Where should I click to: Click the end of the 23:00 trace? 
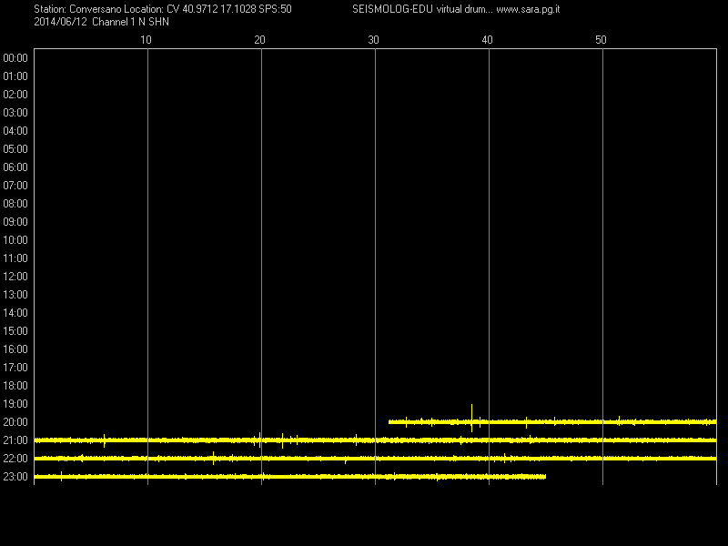pos(544,476)
